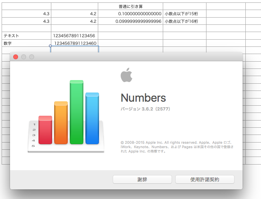
Task: Select cell with 1234567891123456
Action: click(75, 36)
